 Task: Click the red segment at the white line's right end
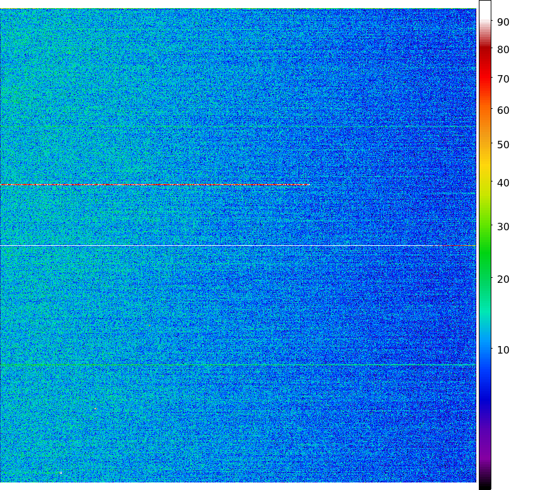(x=458, y=246)
